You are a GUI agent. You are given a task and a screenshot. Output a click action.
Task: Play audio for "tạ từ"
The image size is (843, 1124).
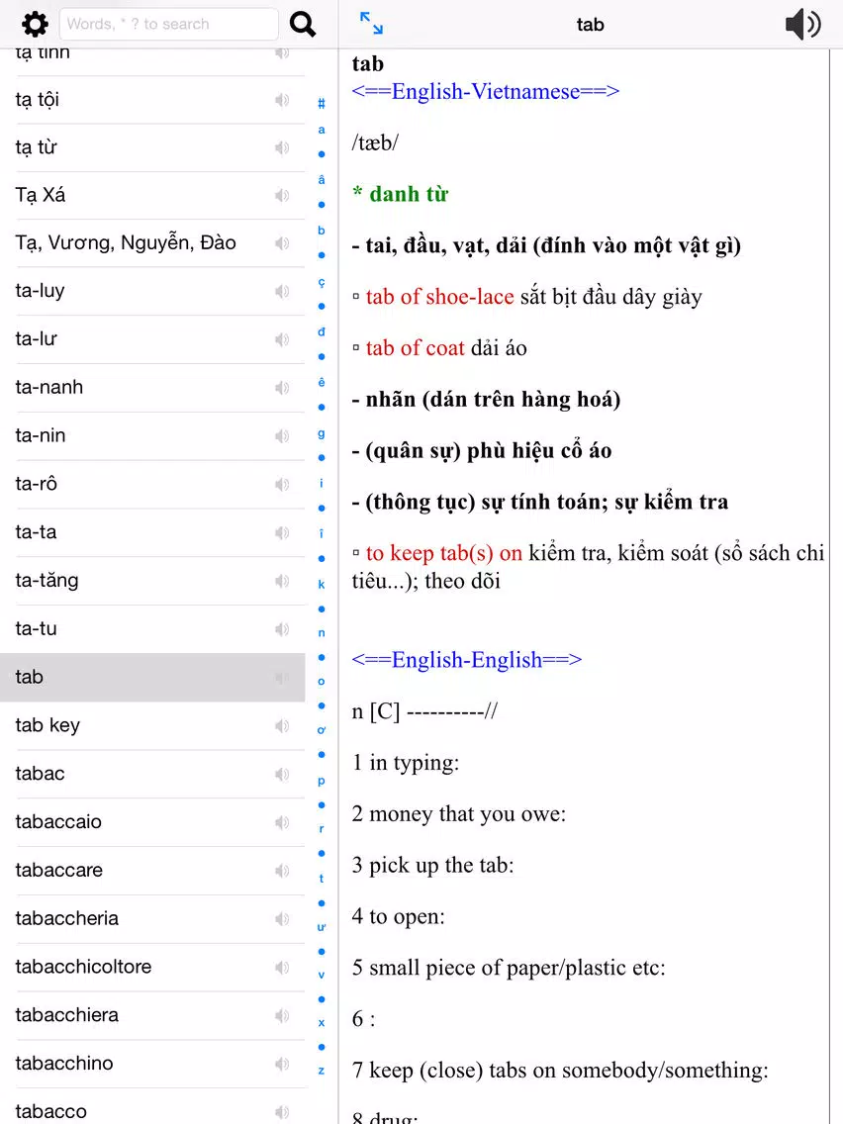[x=282, y=147]
